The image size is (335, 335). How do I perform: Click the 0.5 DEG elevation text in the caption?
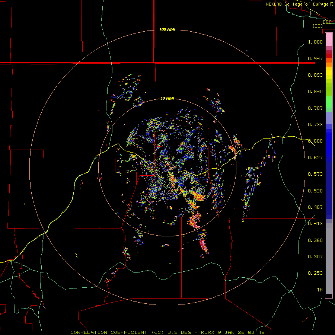[179, 332]
